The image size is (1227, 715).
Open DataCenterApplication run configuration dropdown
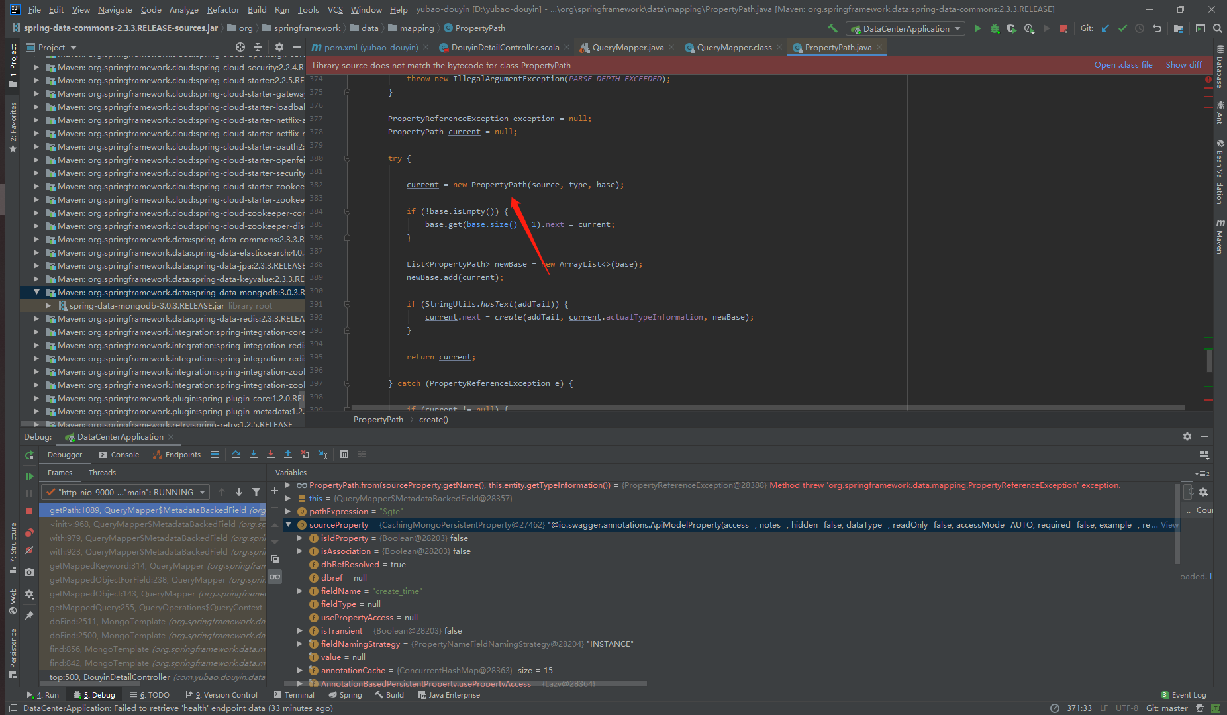(905, 28)
